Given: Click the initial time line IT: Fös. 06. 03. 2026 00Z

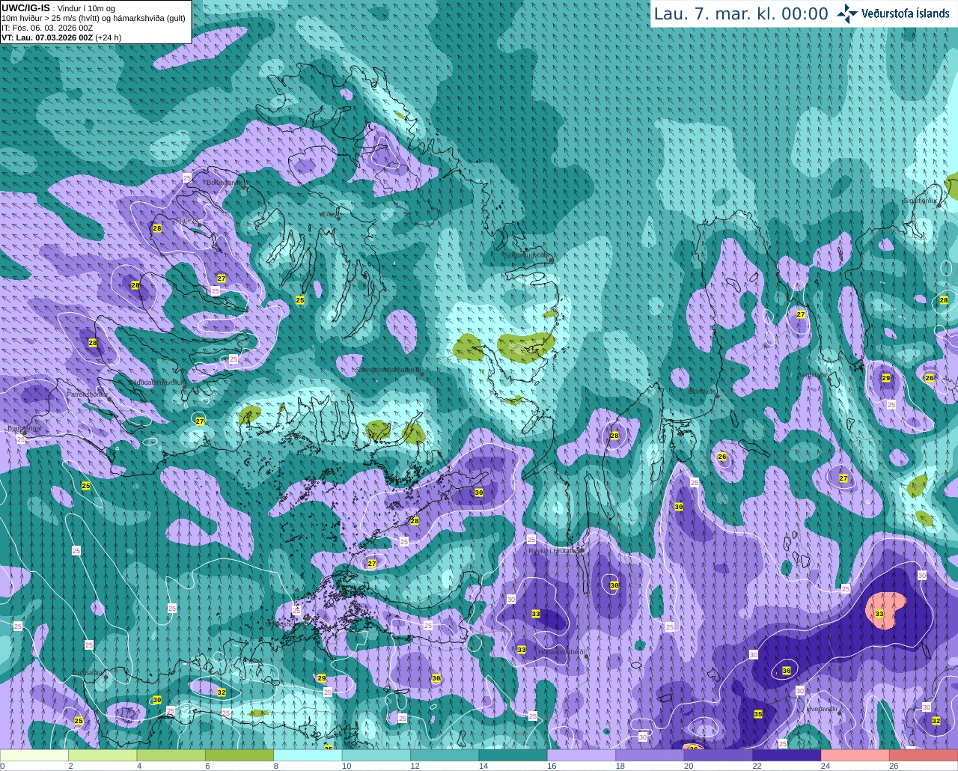Looking at the screenshot, I should pyautogui.click(x=47, y=28).
